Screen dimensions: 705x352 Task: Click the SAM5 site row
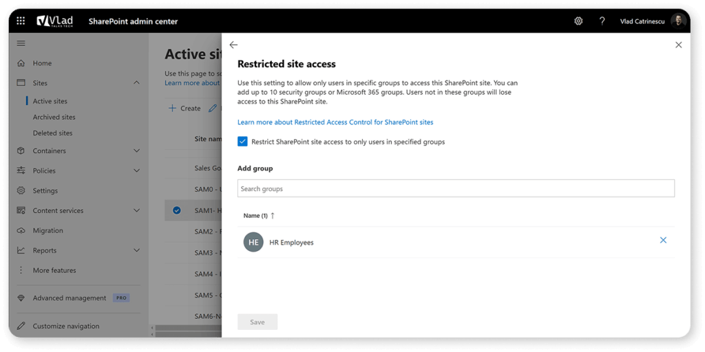[x=193, y=296]
